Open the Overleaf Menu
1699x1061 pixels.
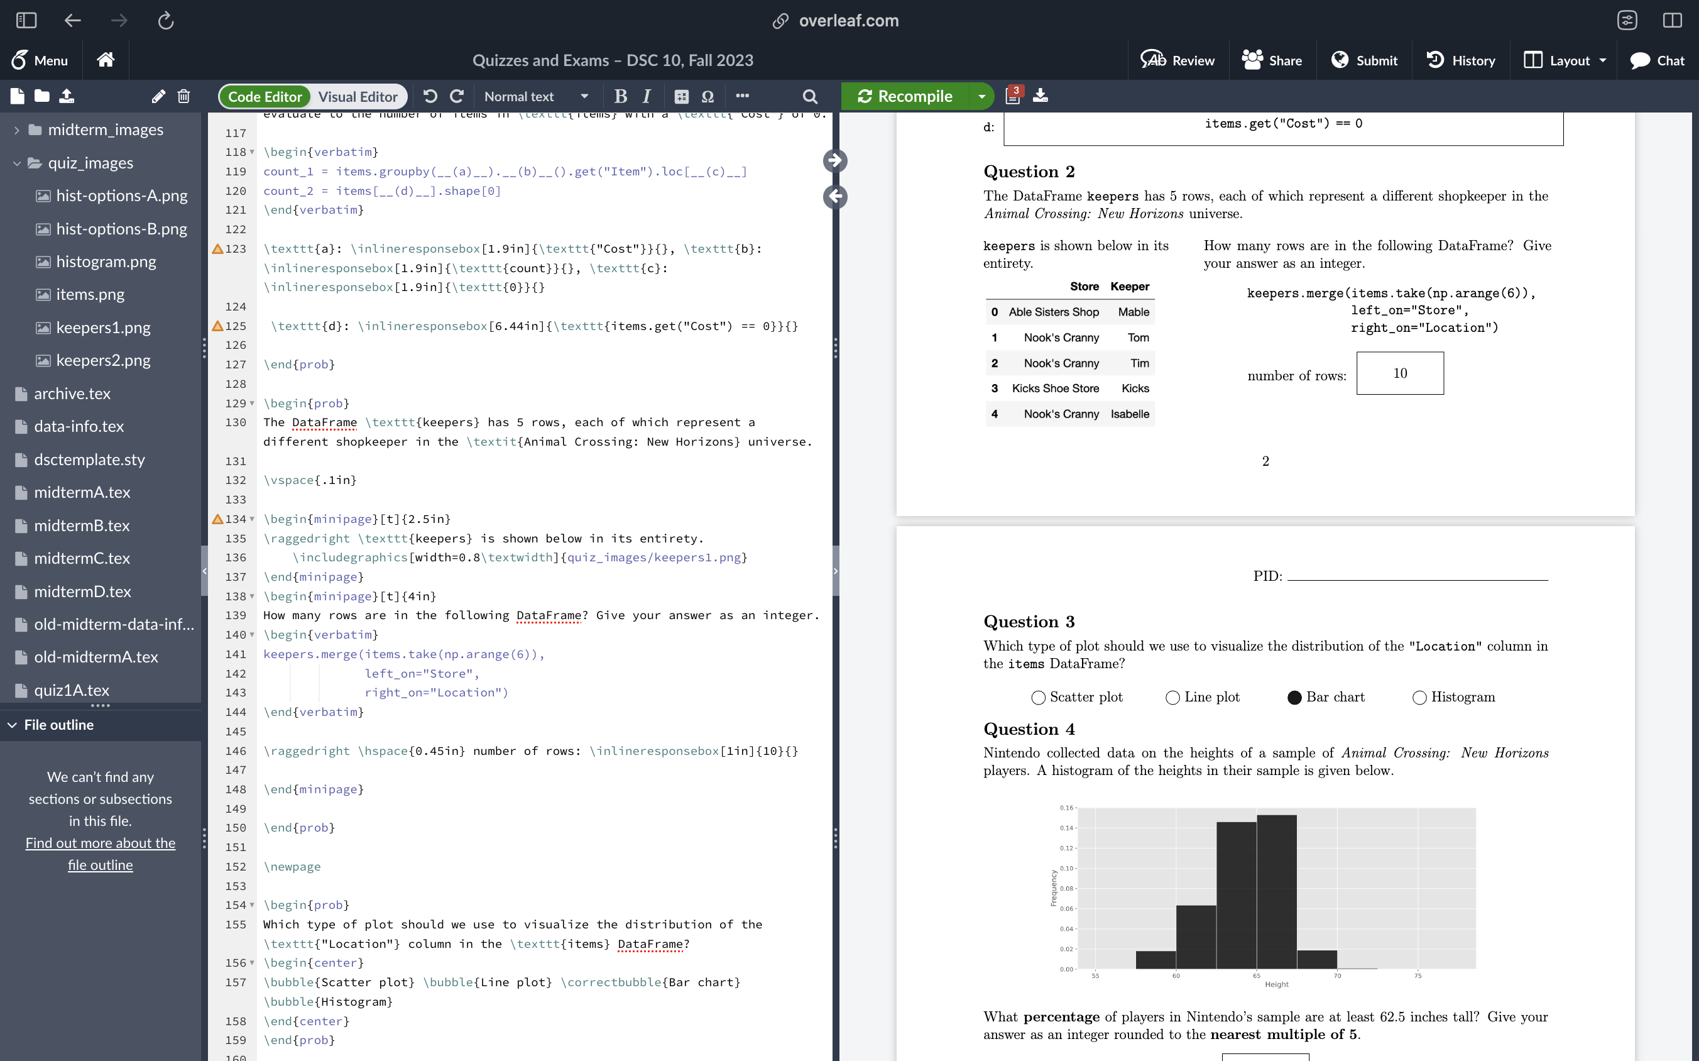click(x=40, y=60)
